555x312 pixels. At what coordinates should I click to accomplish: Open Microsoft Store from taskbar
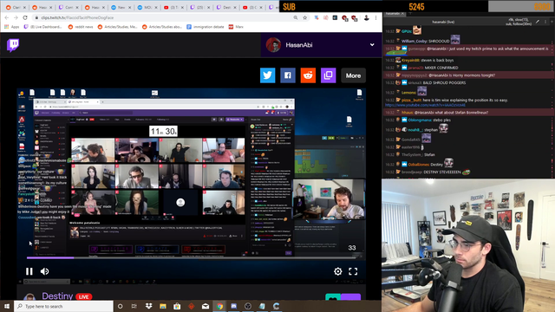click(x=177, y=306)
